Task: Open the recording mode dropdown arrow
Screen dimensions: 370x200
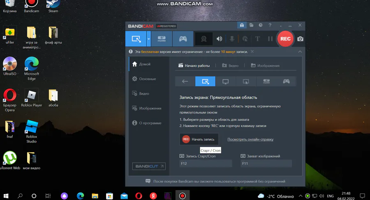Action: 149,39
